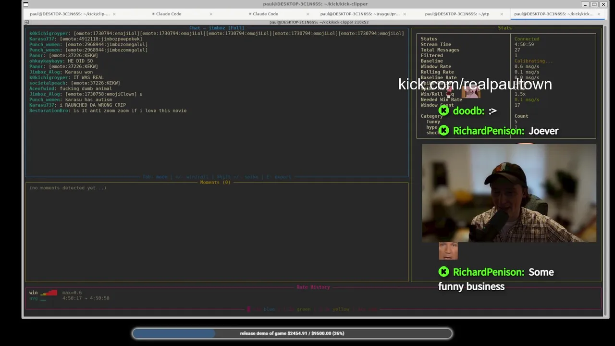
Task: Click the 'Baseline Rate' stat label
Action: tap(439, 77)
